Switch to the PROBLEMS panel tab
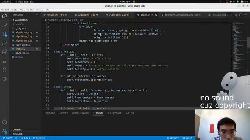250x140 pixels. pos(50,113)
